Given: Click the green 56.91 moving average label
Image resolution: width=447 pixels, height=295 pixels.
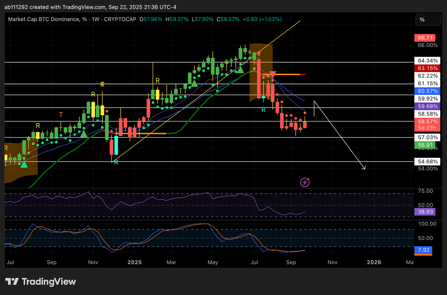Looking at the screenshot, I should [x=425, y=145].
